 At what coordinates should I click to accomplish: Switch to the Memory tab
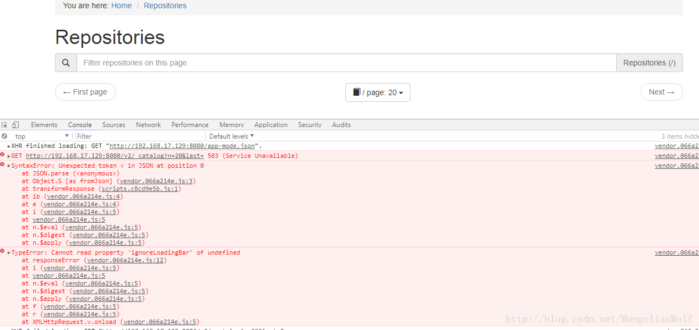click(x=231, y=125)
